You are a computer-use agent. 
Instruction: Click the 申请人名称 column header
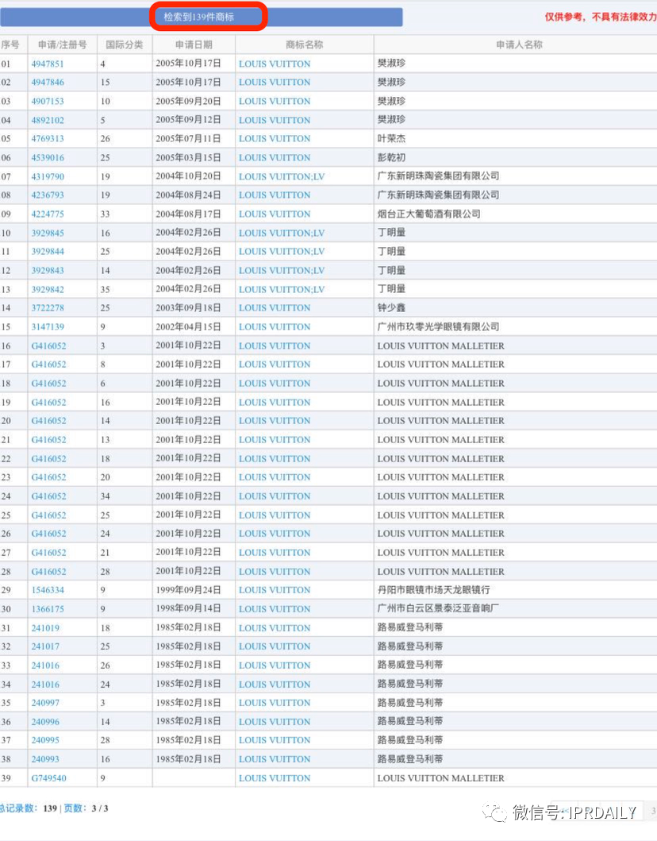(x=519, y=44)
